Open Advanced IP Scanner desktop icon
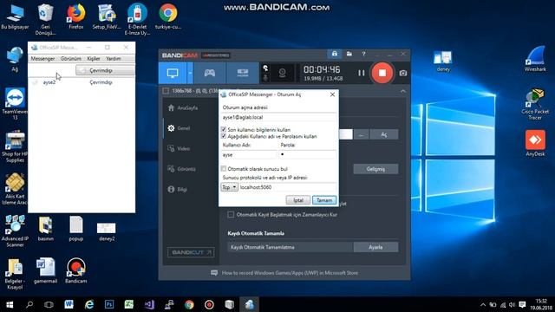The image size is (555, 312). 15,231
